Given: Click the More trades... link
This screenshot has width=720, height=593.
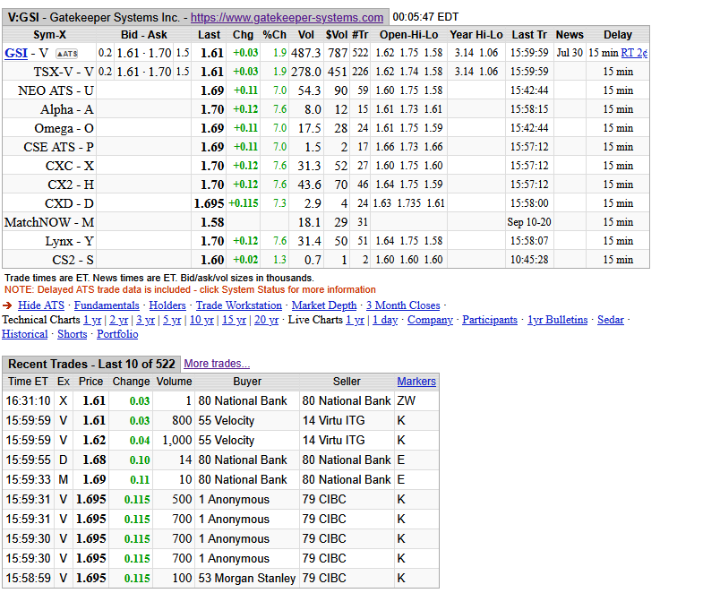Looking at the screenshot, I should pos(217,364).
